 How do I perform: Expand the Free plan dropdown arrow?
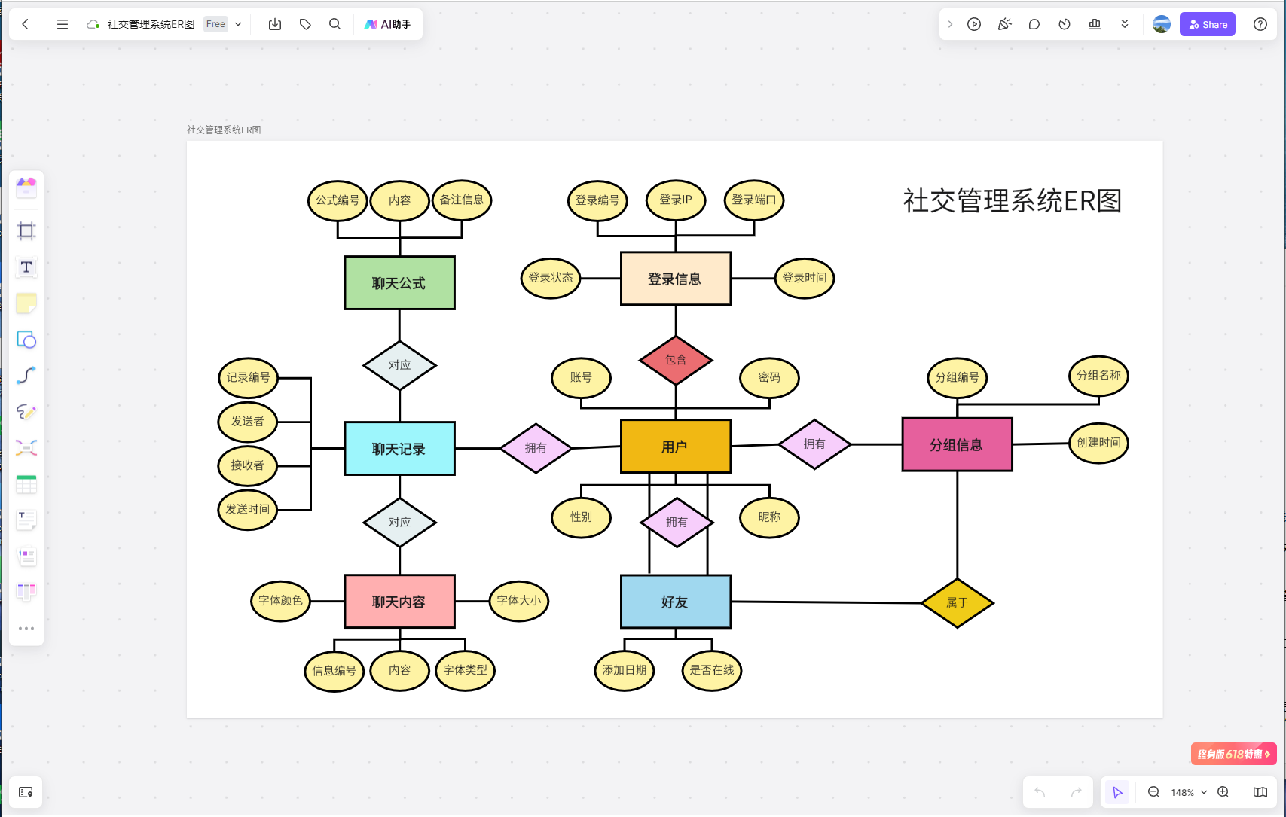(x=238, y=24)
